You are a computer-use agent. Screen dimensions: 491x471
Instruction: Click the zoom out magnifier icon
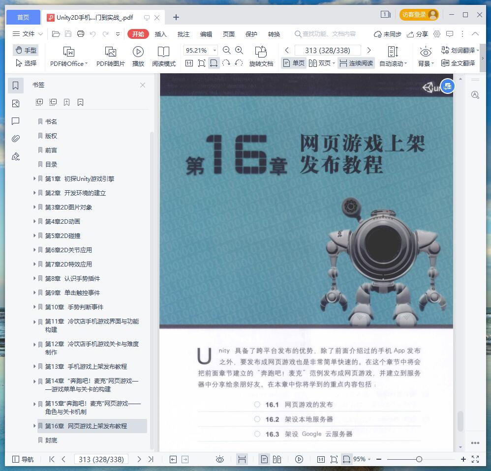[x=226, y=50]
